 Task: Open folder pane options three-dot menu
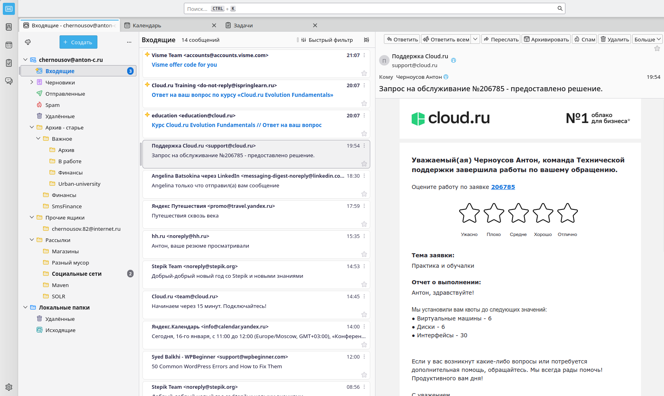129,42
